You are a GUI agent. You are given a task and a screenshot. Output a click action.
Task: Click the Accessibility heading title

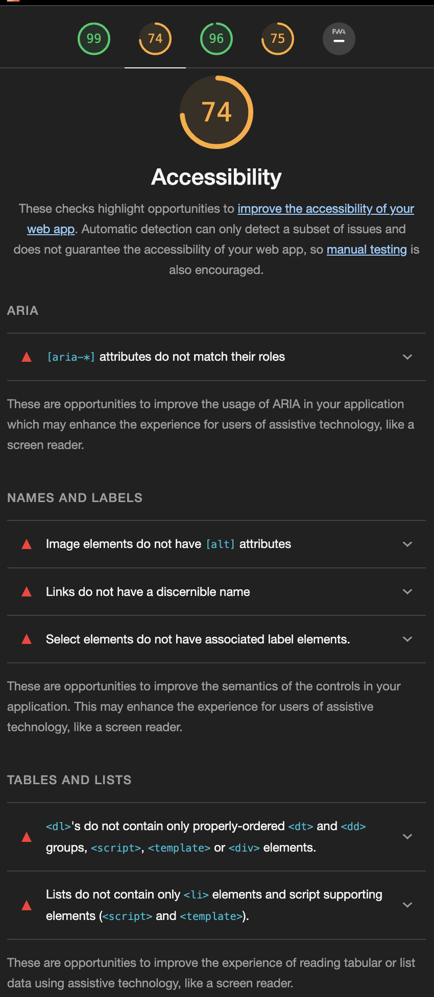tap(216, 177)
